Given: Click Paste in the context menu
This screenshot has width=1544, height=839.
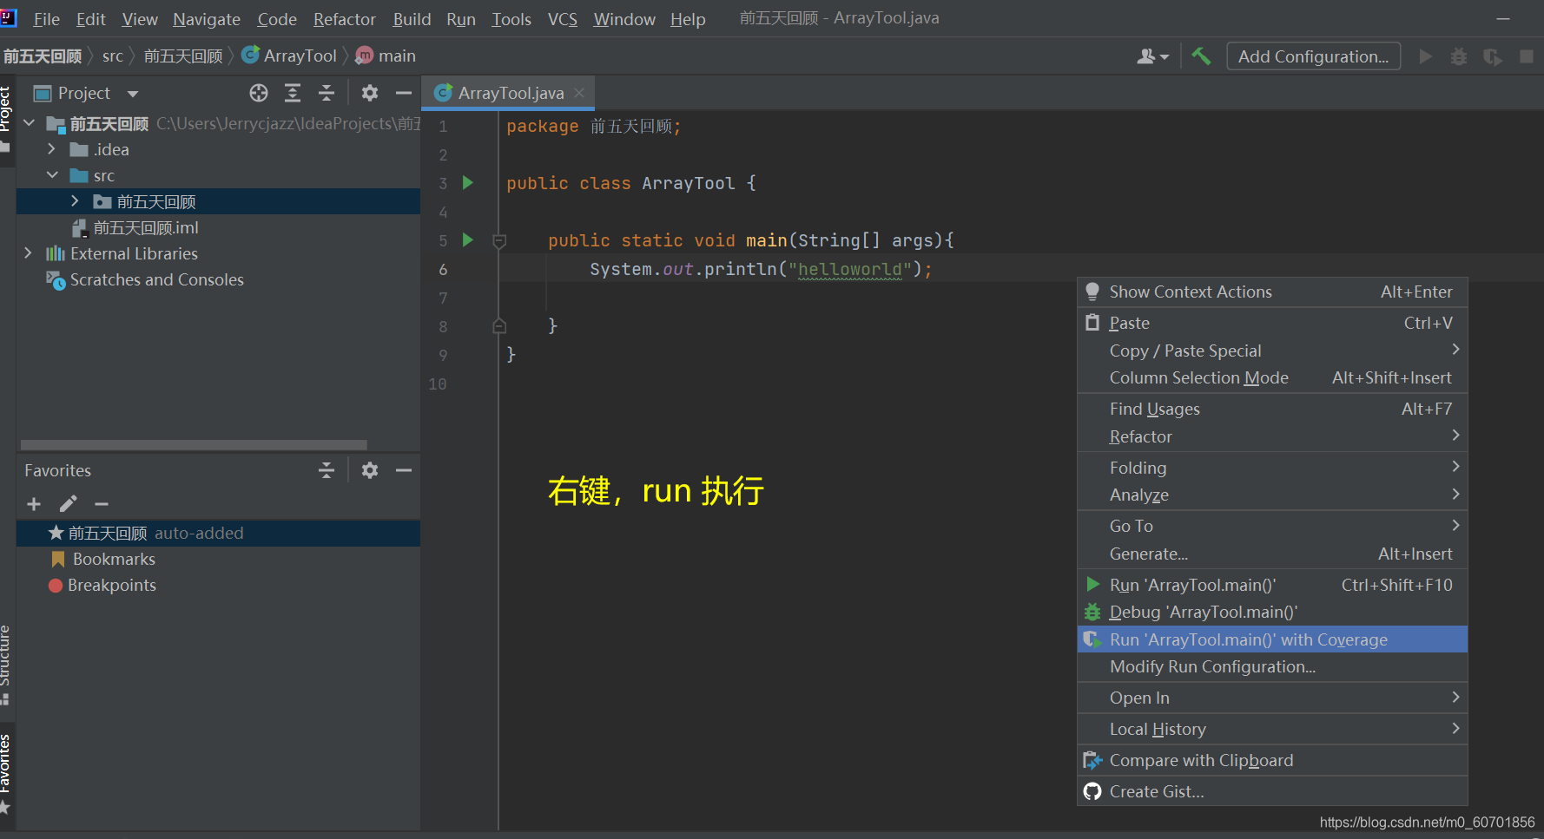Looking at the screenshot, I should 1129,322.
